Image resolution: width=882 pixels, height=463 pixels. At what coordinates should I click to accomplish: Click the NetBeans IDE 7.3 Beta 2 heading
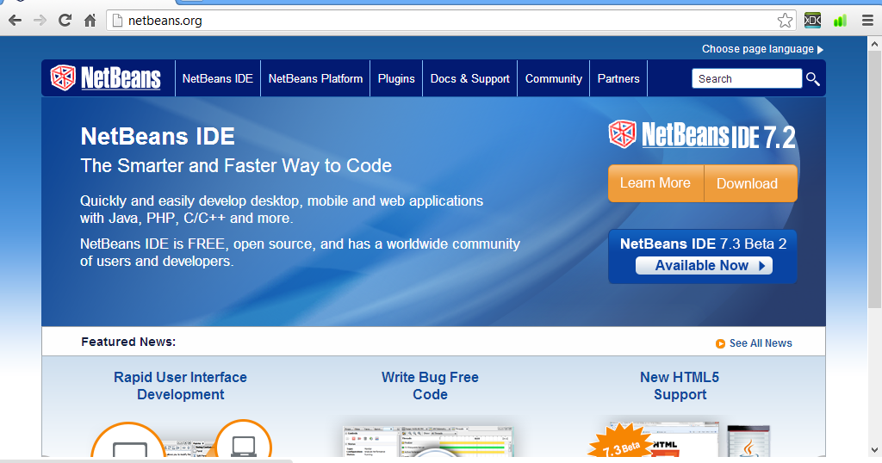(x=703, y=244)
